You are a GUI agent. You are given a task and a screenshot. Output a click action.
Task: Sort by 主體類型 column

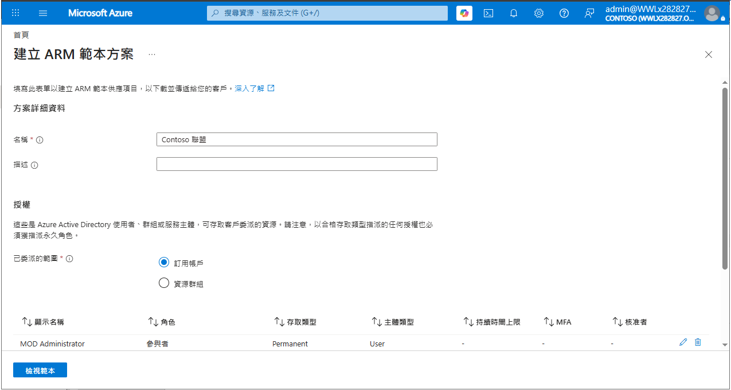393,322
